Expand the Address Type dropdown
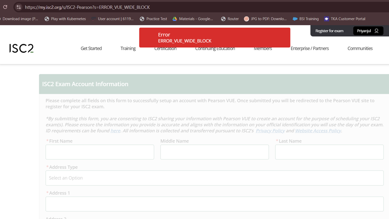Screen dimensions: 389x219 215,178
